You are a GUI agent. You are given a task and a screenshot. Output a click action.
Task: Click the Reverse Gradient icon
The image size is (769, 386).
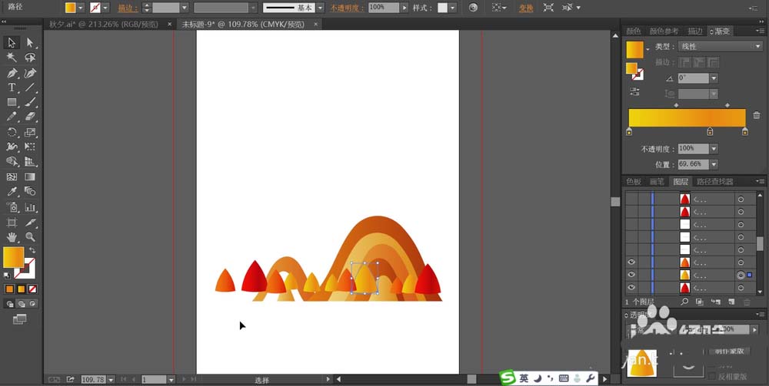tap(634, 91)
